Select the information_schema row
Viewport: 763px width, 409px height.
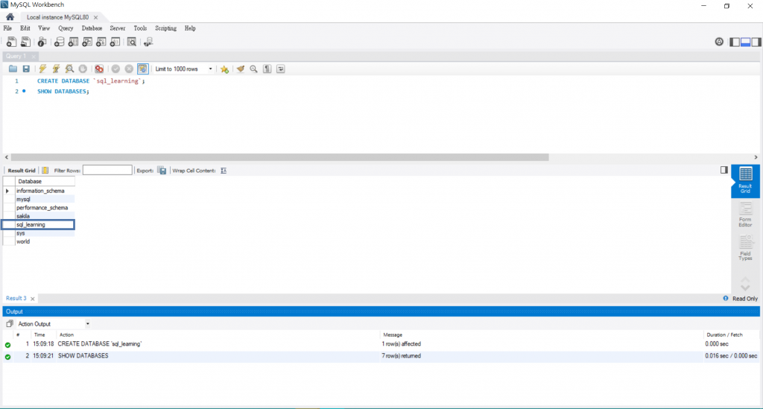tap(38, 191)
